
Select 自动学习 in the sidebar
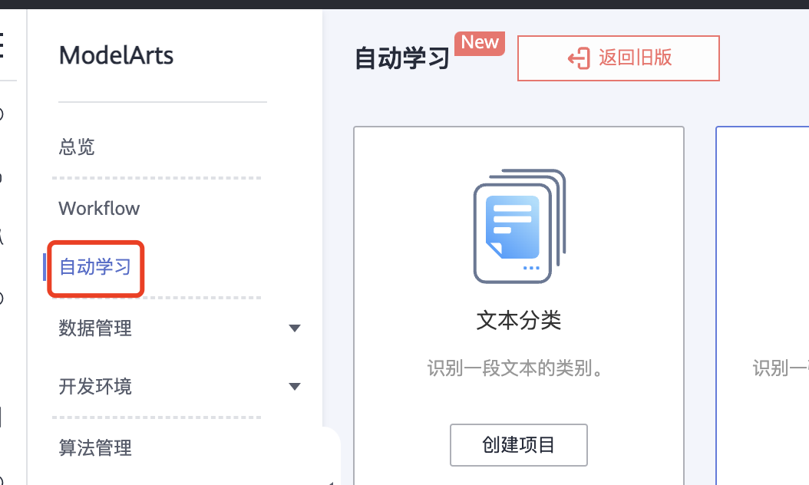pos(95,267)
